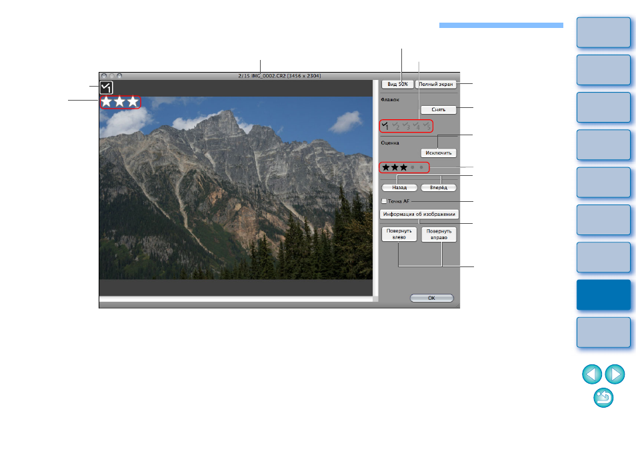Go to next image with Вперёд
The width and height of the screenshot is (636, 449).
439,188
